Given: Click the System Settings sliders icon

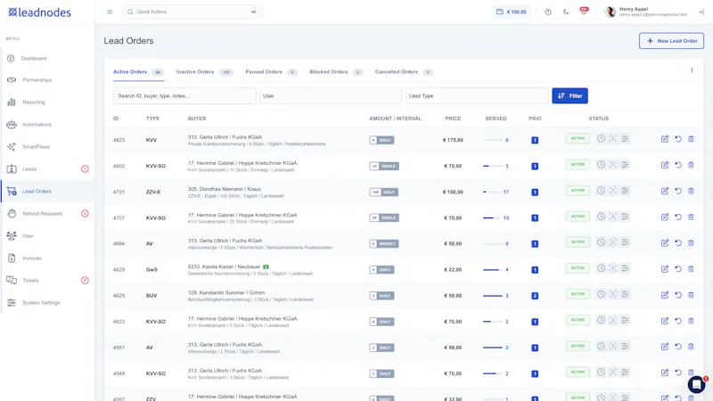Looking at the screenshot, I should coord(12,303).
